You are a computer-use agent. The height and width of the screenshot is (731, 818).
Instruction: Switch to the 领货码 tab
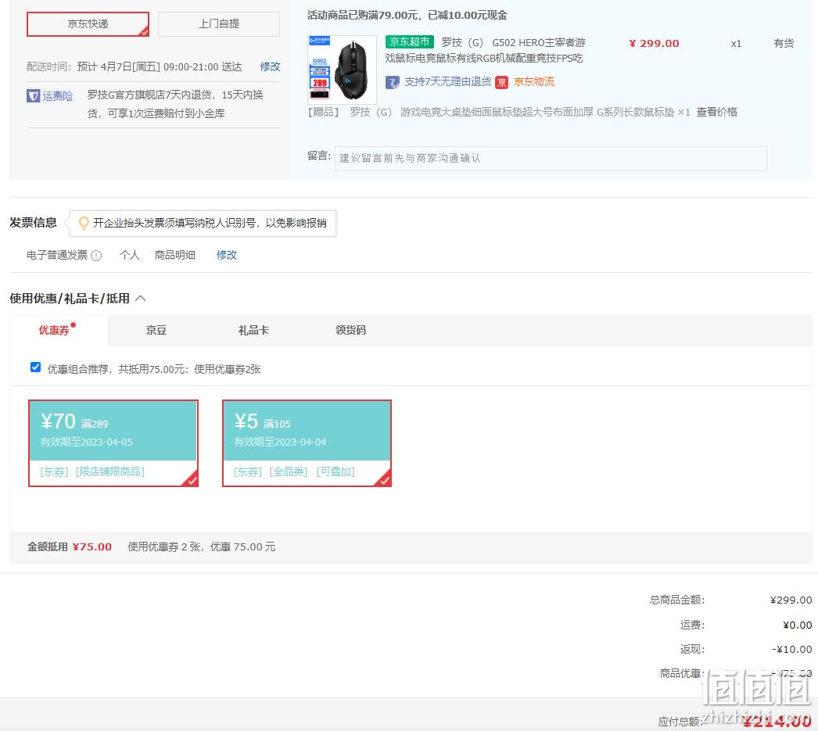[350, 331]
